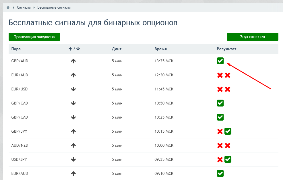Click the Результат column header
Viewport: 283px width, 180px height.
pyautogui.click(x=226, y=49)
